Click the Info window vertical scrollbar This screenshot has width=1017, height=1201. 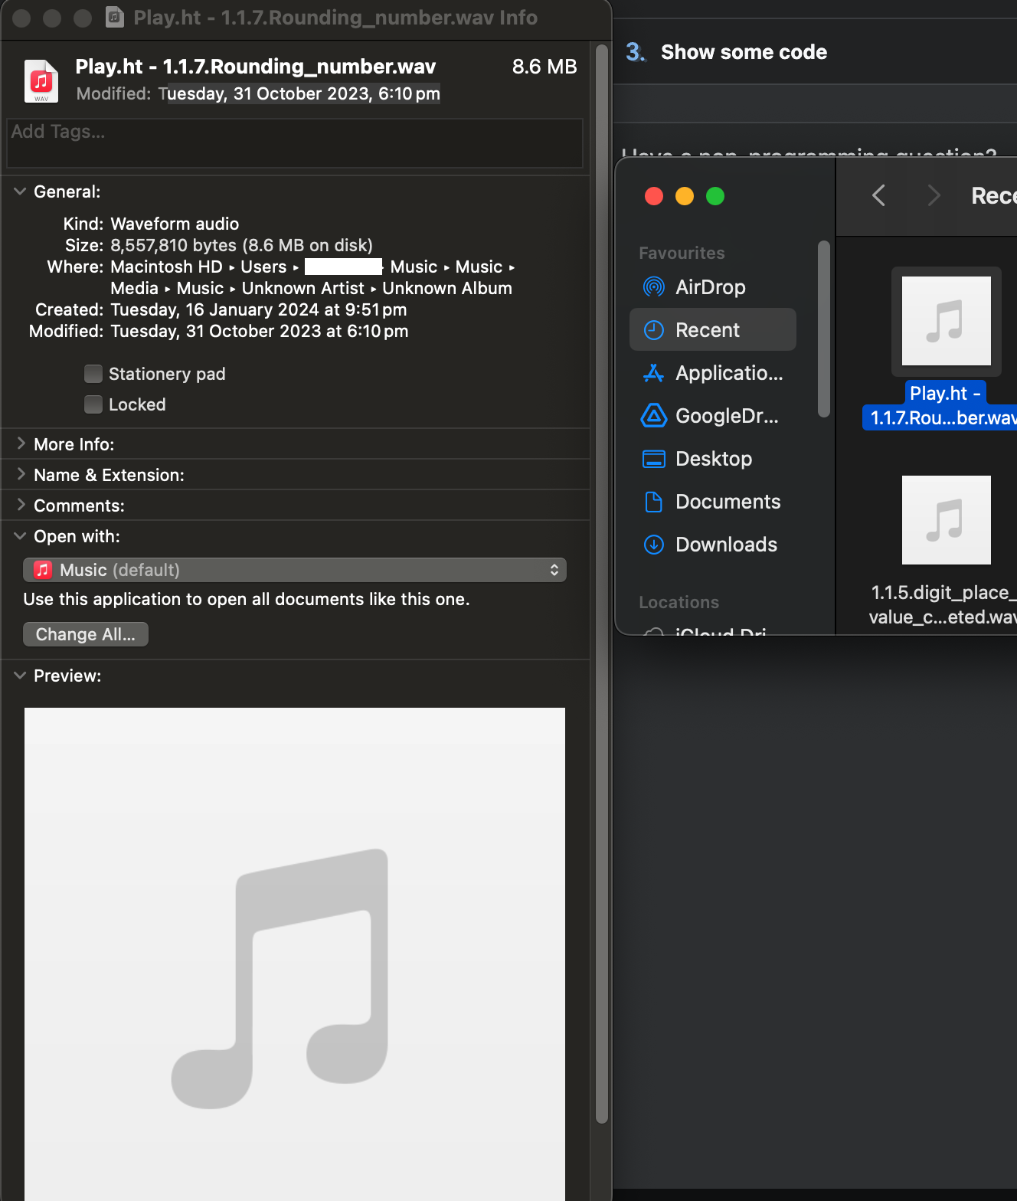[602, 582]
